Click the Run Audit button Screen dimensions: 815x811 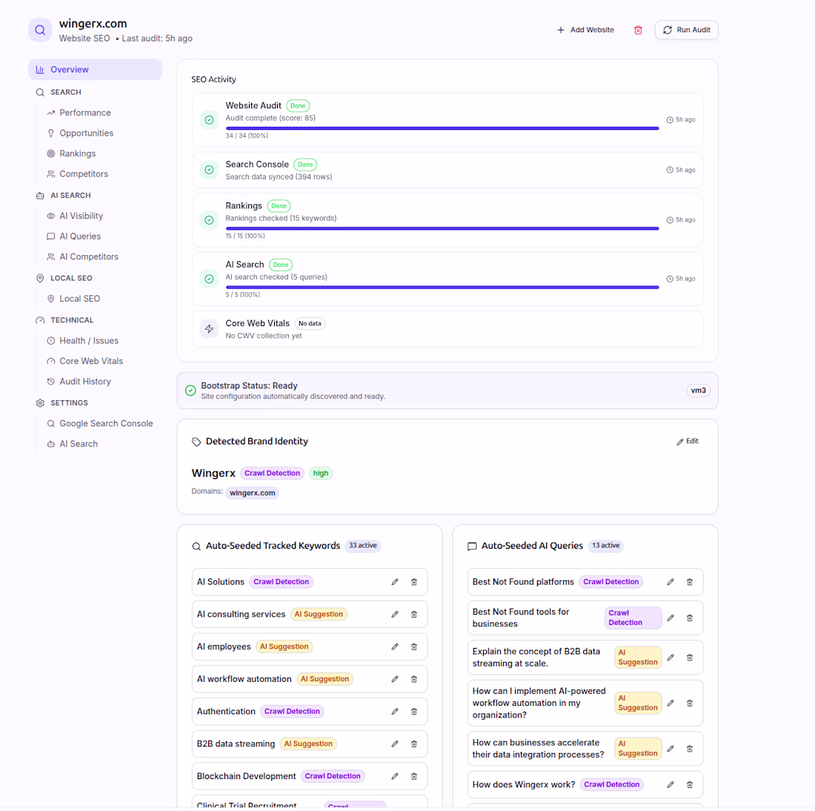click(x=687, y=30)
